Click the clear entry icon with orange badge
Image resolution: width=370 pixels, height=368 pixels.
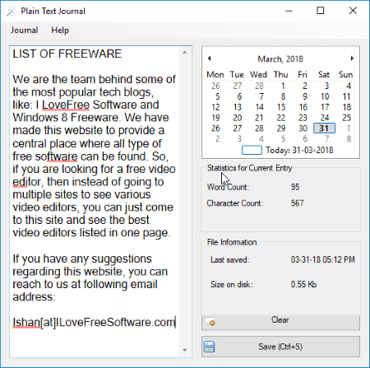[210, 322]
